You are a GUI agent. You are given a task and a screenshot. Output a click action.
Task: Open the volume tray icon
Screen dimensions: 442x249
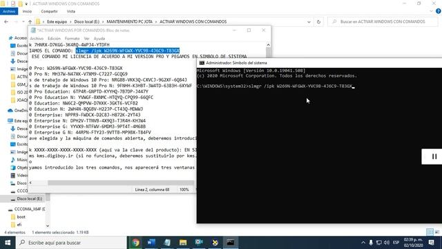[x=387, y=243]
